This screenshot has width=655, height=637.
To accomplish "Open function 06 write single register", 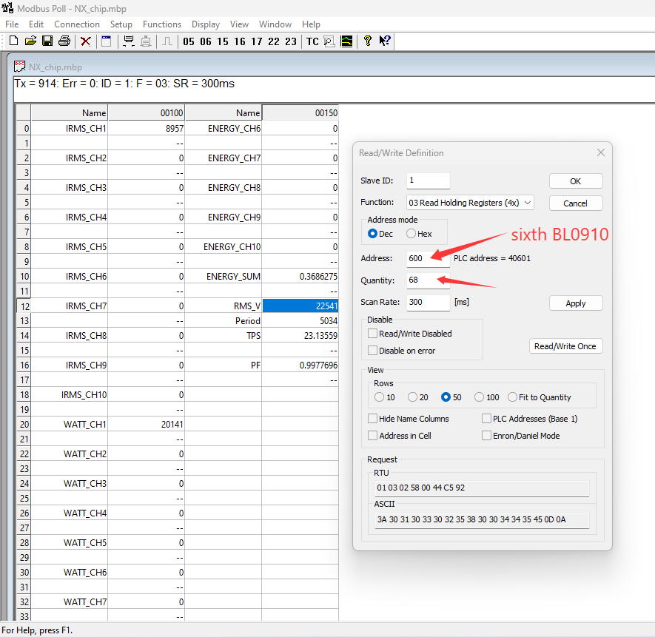I will [206, 41].
